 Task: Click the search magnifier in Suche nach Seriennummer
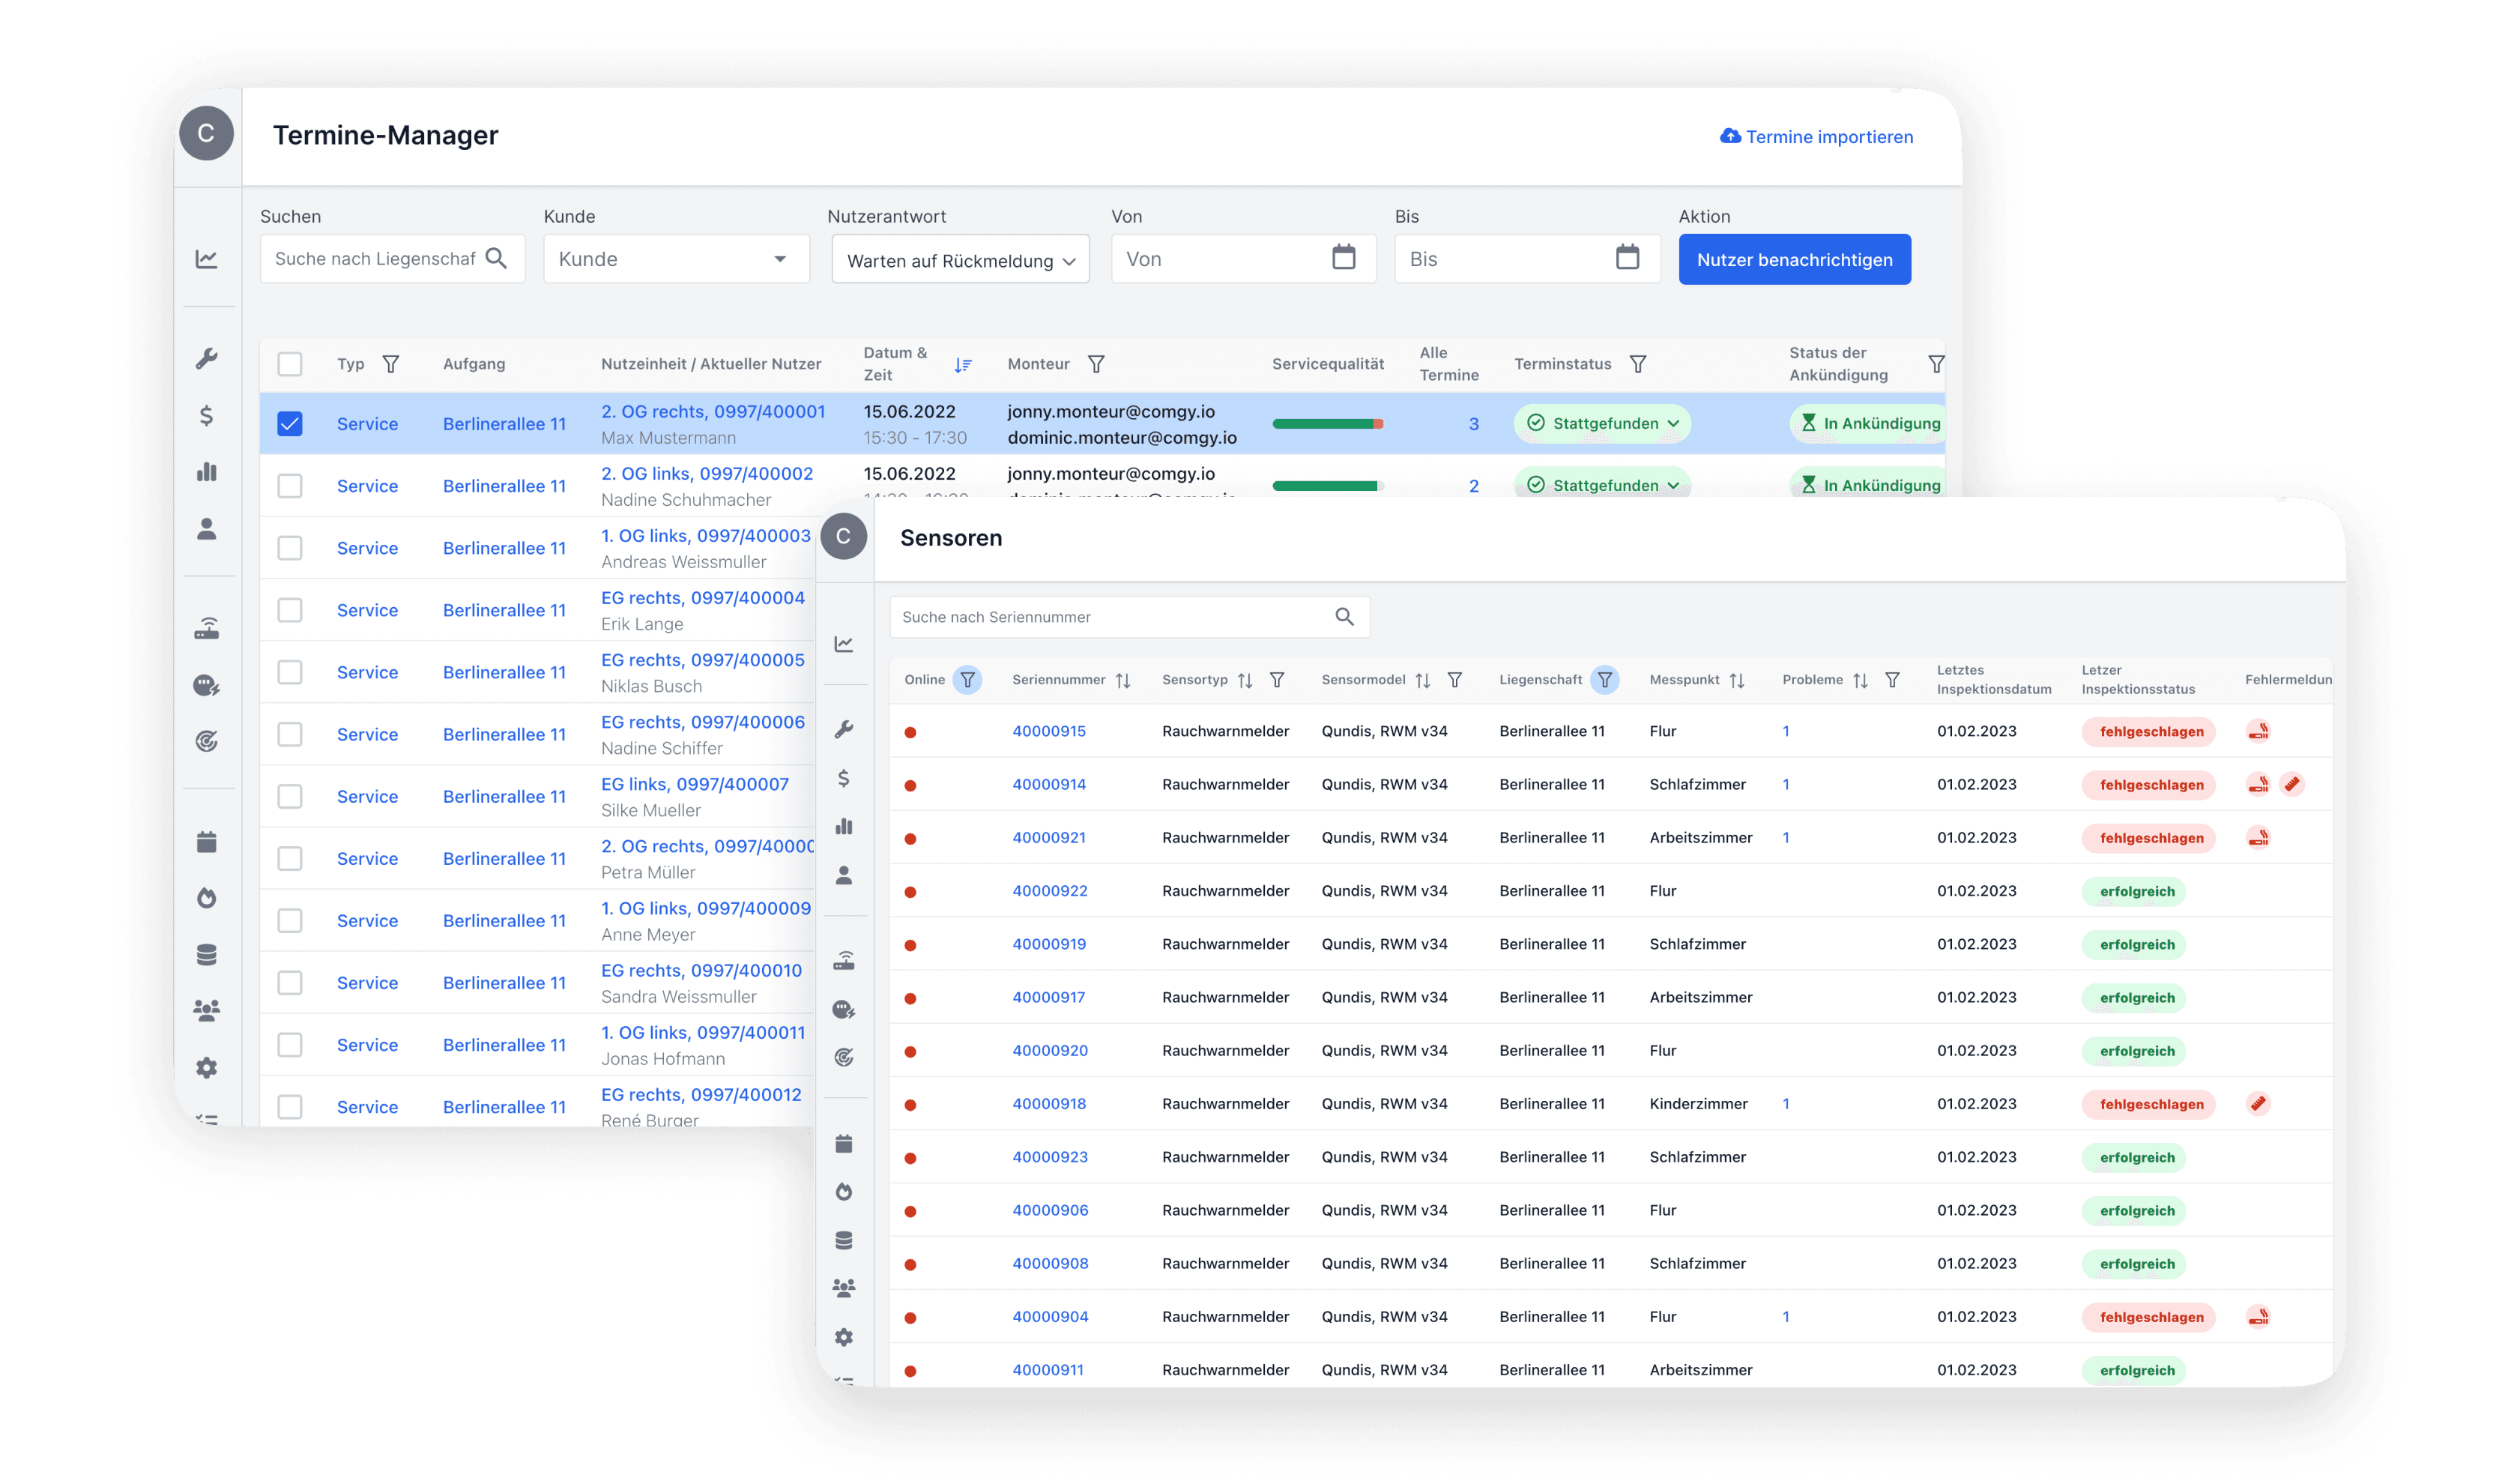(1344, 617)
